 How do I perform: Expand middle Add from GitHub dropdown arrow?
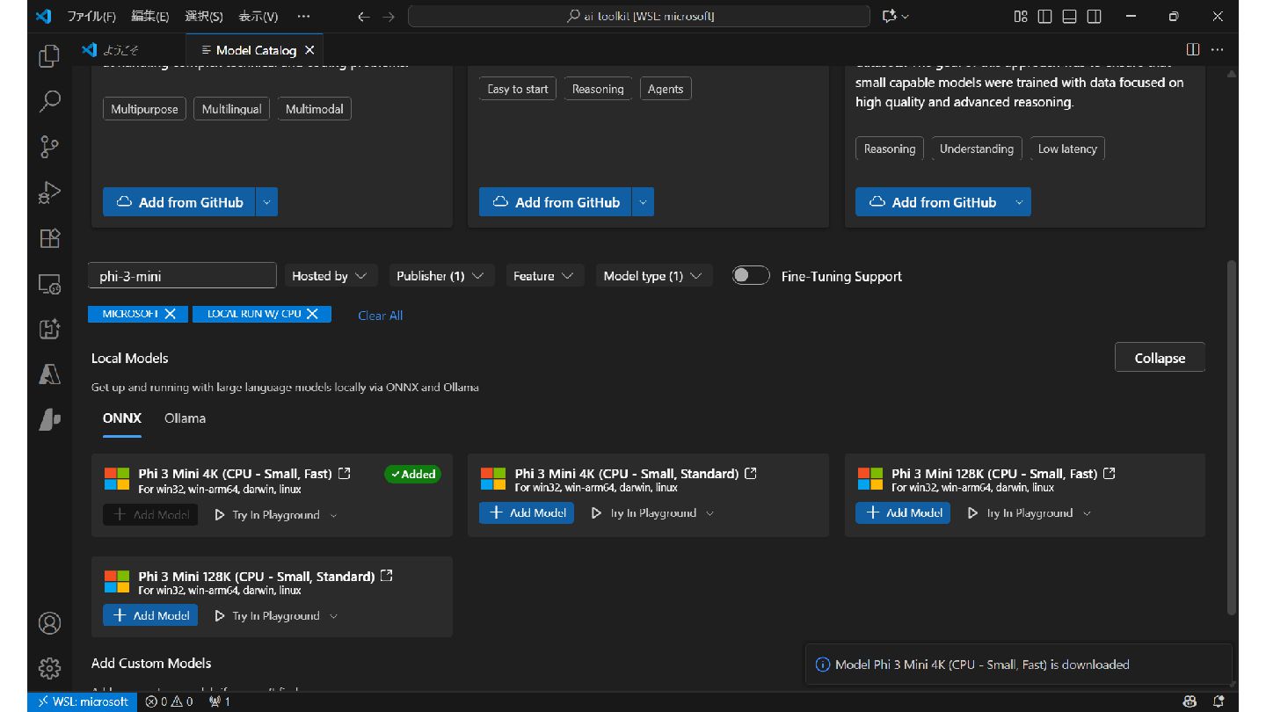coord(644,202)
